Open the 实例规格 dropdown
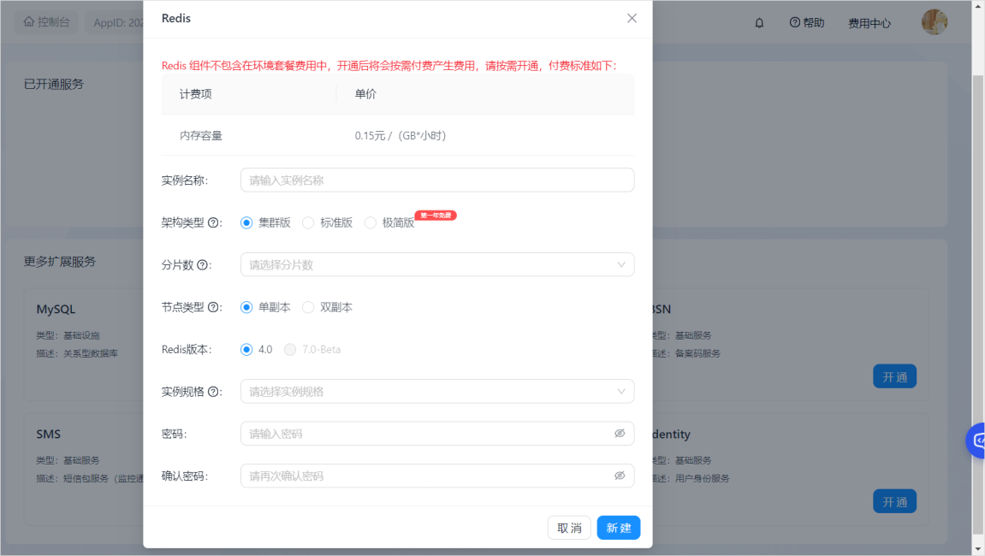 [437, 392]
